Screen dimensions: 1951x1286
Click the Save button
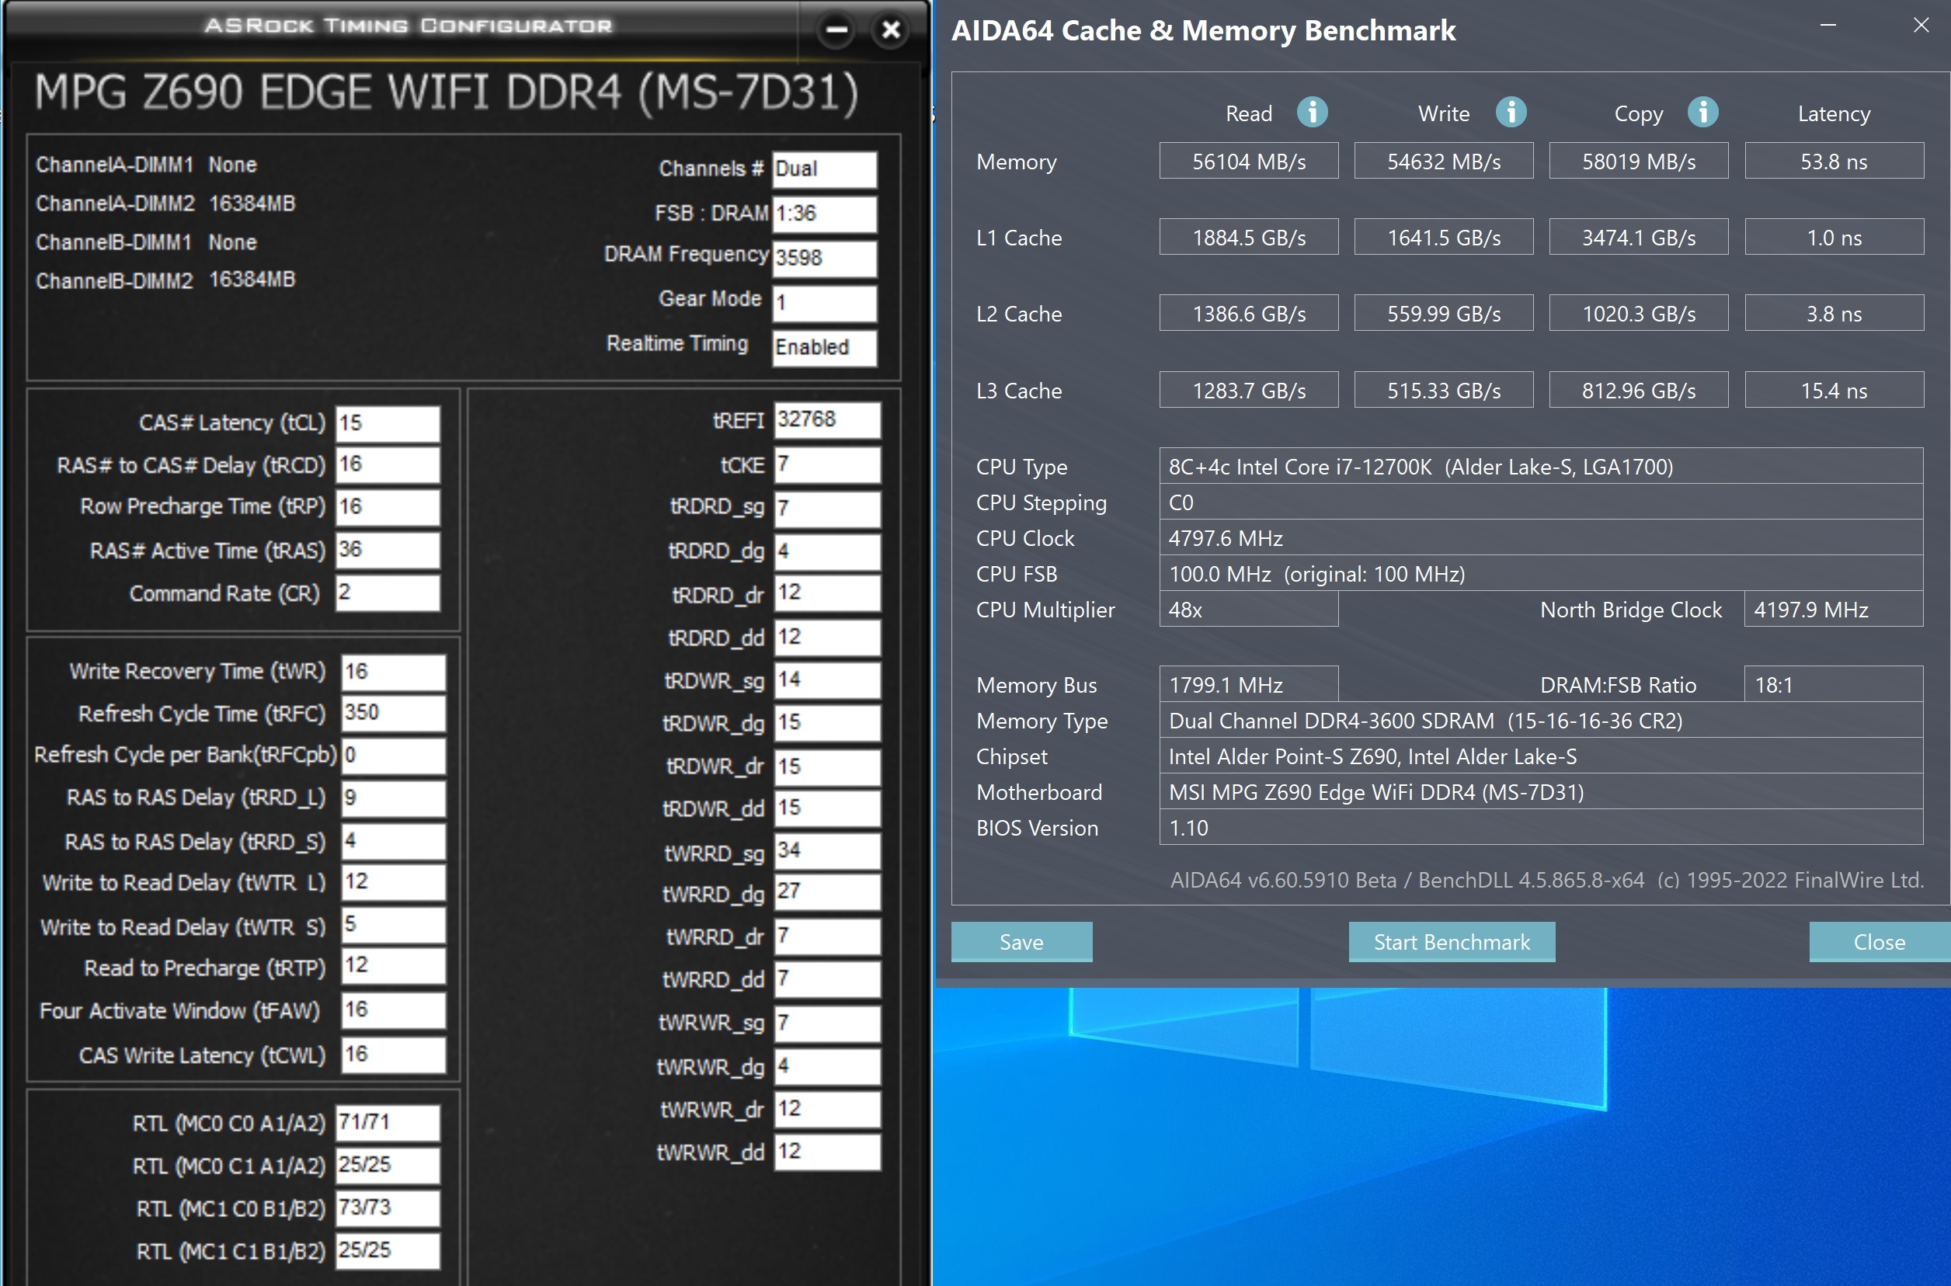tap(1021, 941)
